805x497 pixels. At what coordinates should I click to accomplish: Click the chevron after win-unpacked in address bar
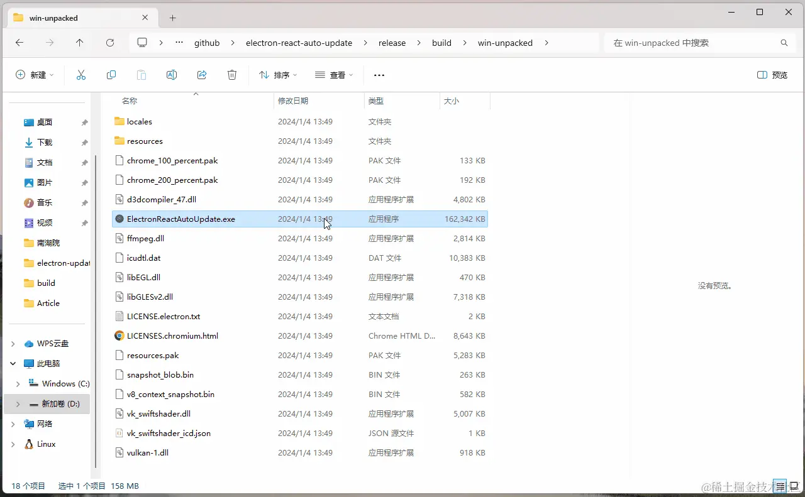point(546,43)
